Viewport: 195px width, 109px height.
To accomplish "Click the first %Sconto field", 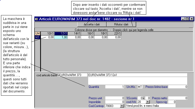I will (x=140, y=98).
